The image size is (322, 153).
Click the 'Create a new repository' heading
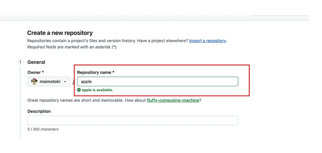60,33
